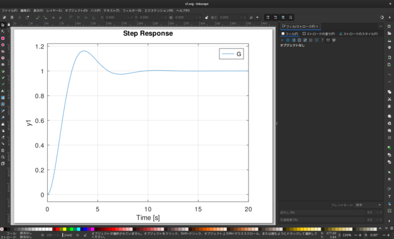Select the Ellipse tool

[2, 45]
